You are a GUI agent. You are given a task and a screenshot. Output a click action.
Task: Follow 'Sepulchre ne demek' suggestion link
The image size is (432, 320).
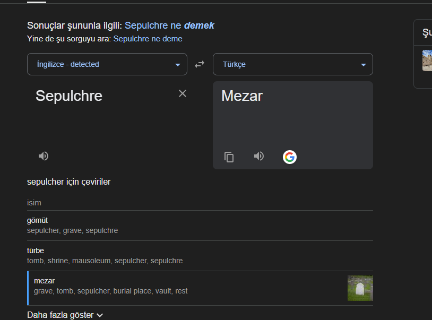tap(169, 25)
